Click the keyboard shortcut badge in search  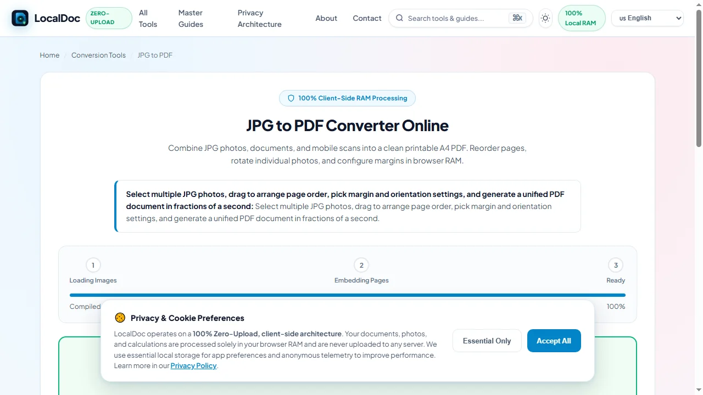coord(517,18)
